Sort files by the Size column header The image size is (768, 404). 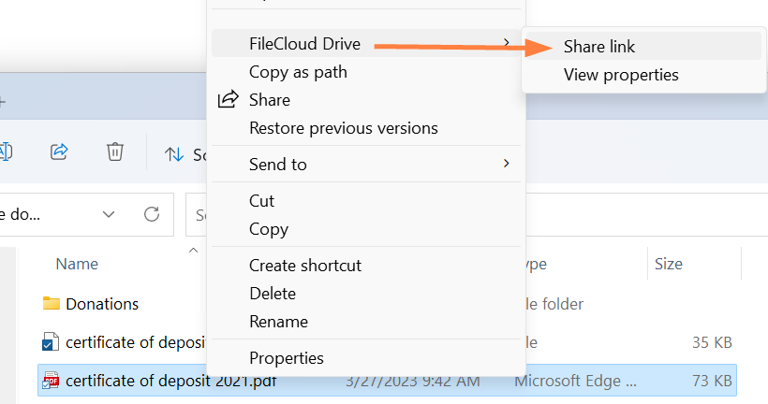[x=669, y=265]
